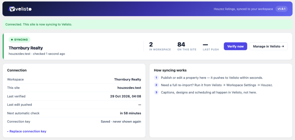This screenshot has height=140, width=295.
Task: Click the connected success notice
Action: click(x=147, y=24)
